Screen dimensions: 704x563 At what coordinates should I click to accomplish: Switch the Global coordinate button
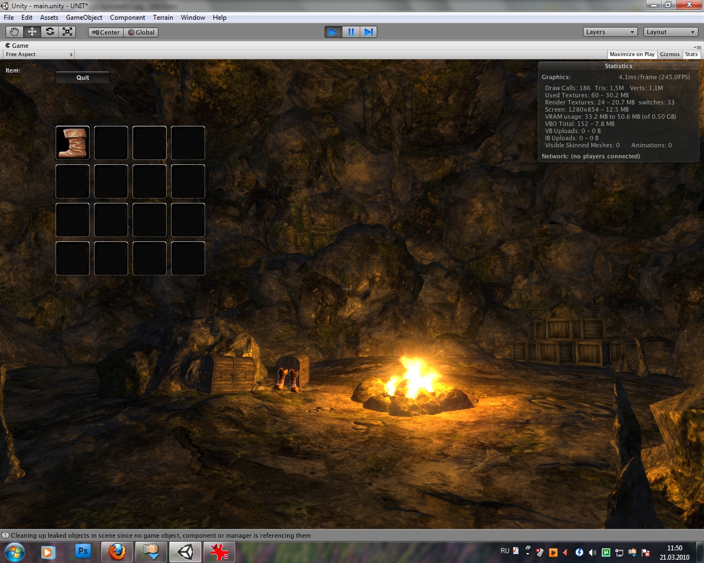pos(141,32)
